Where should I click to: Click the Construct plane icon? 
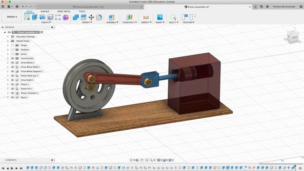(130, 17)
